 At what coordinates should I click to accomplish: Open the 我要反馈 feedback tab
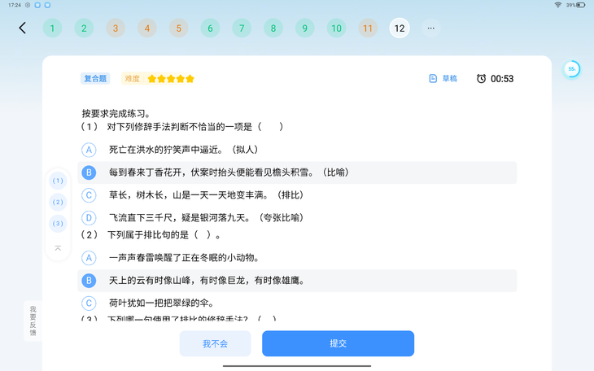click(33, 321)
